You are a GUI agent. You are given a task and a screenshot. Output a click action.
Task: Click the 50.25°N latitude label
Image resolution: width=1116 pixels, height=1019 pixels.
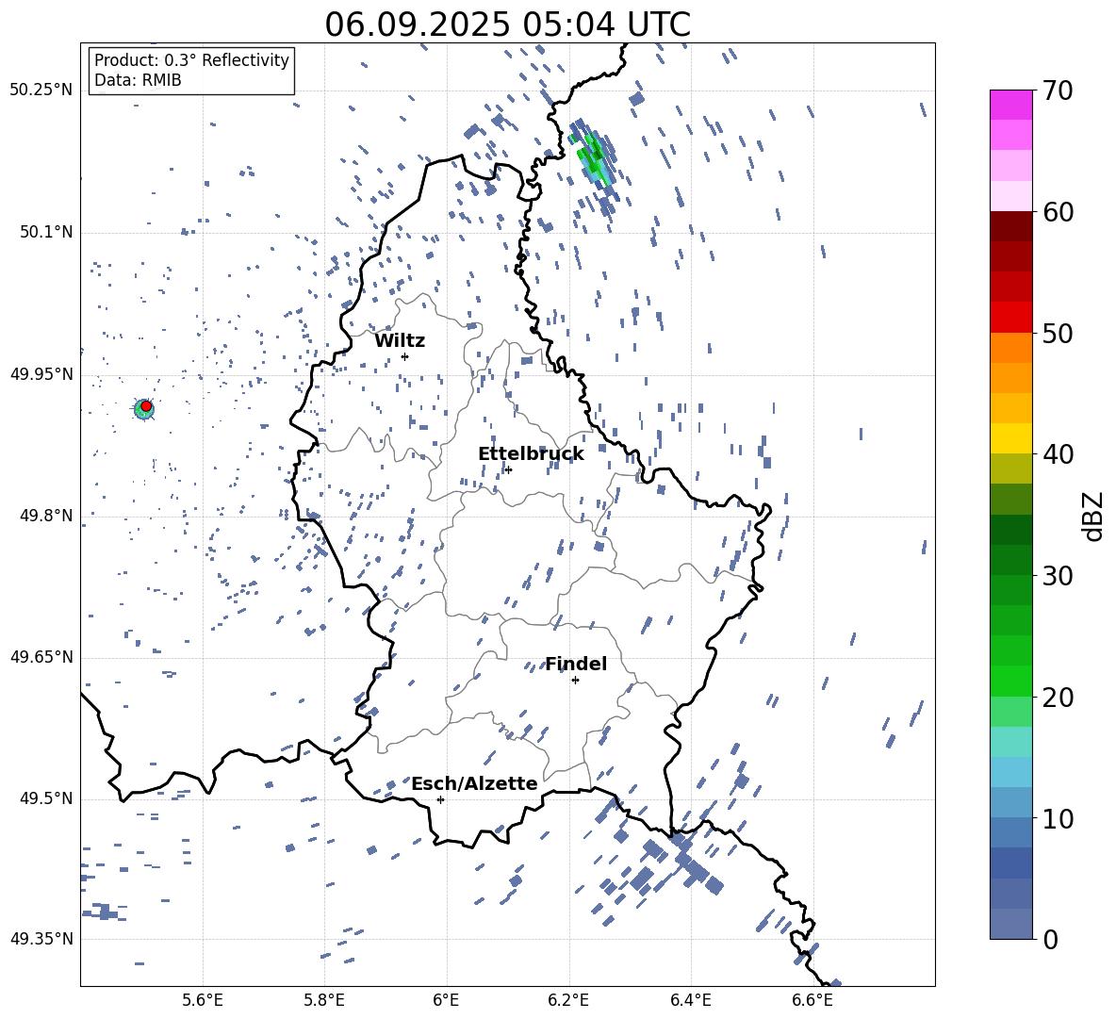[42, 90]
